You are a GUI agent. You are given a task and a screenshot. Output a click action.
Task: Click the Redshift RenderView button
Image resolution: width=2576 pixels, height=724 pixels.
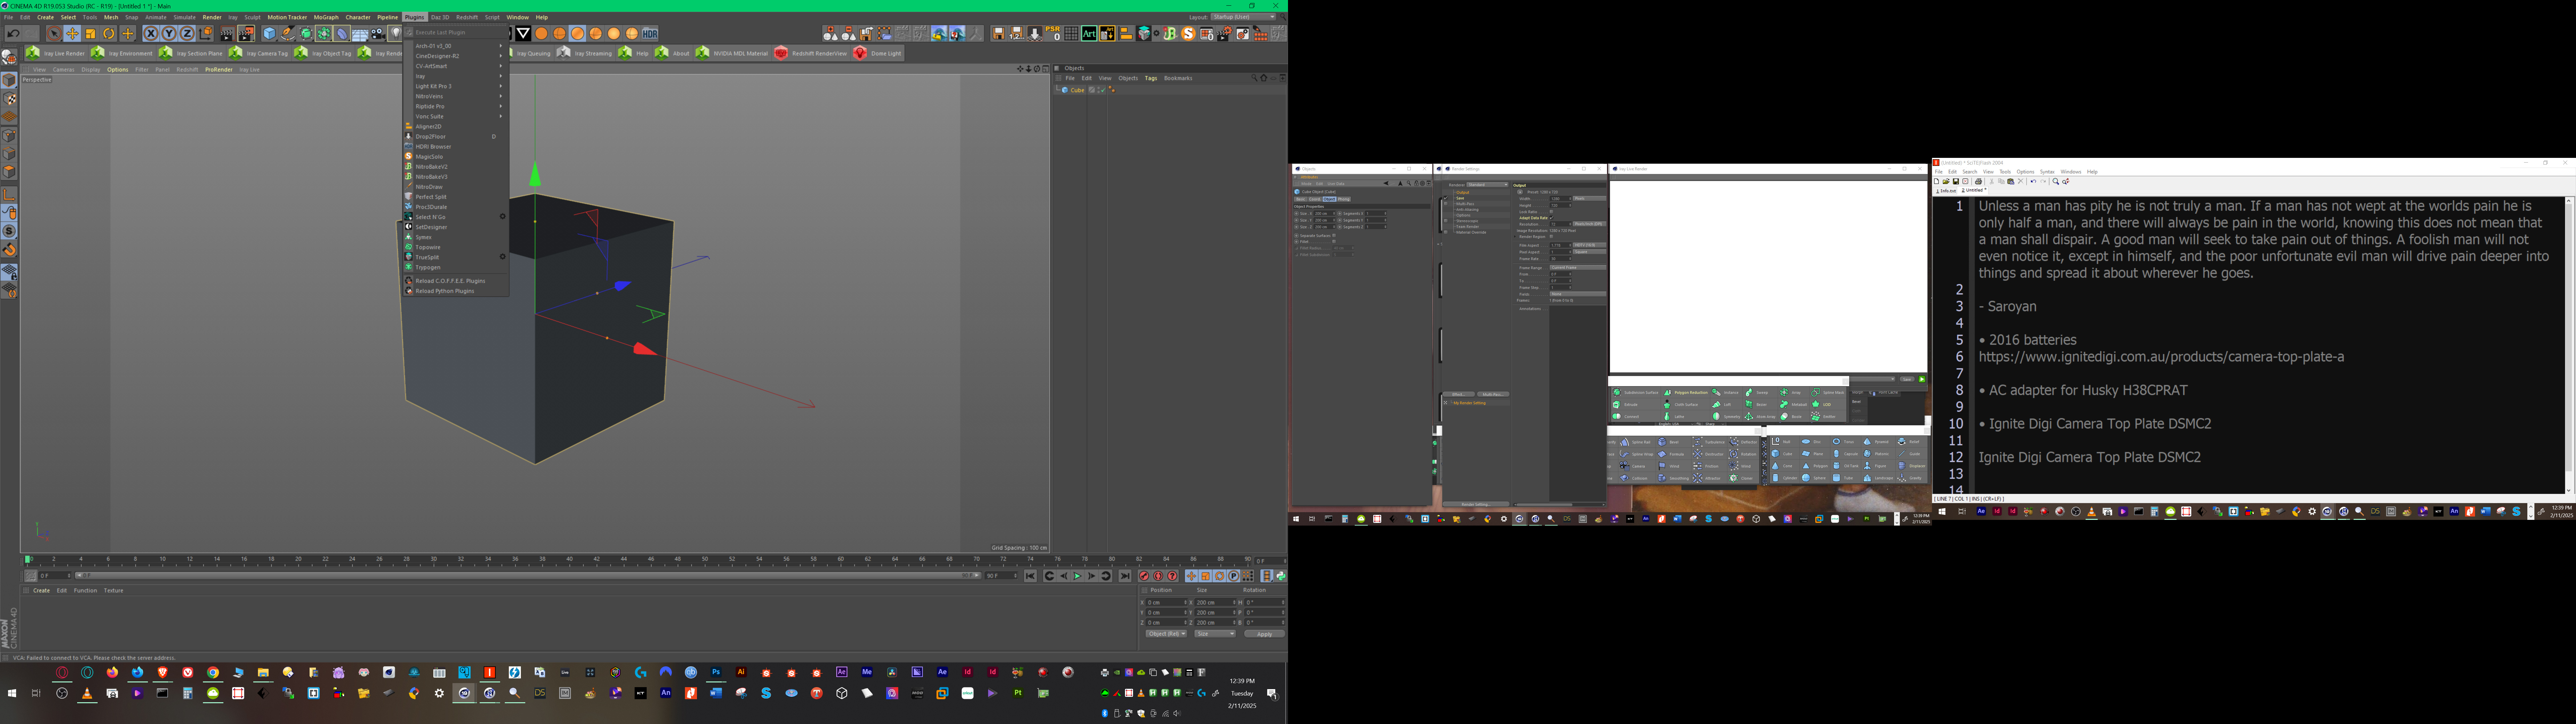click(x=811, y=53)
